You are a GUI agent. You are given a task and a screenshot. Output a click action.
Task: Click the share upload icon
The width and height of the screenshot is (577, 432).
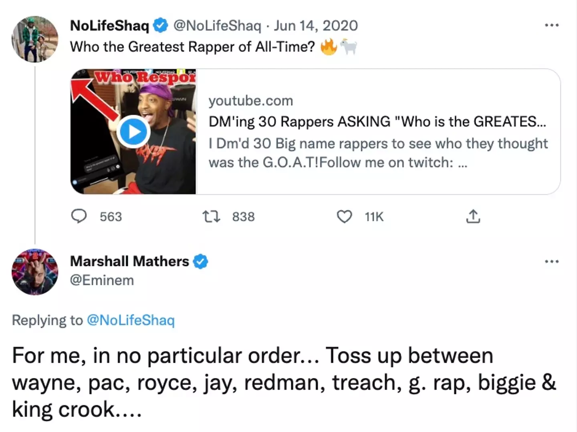pyautogui.click(x=473, y=217)
